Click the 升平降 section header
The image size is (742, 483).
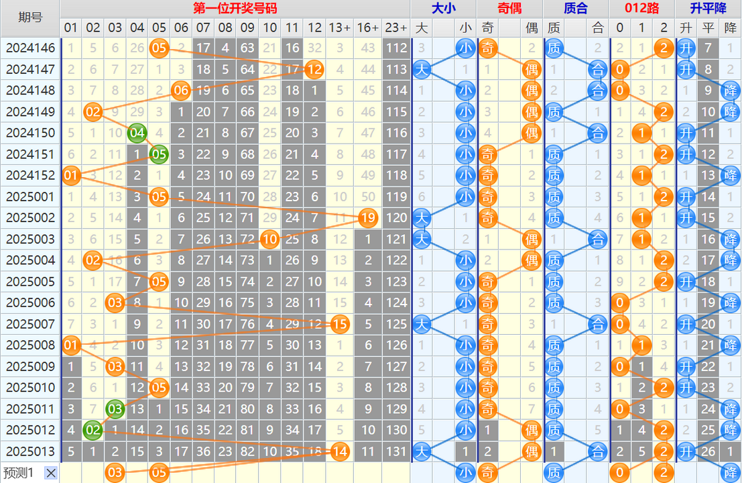708,8
